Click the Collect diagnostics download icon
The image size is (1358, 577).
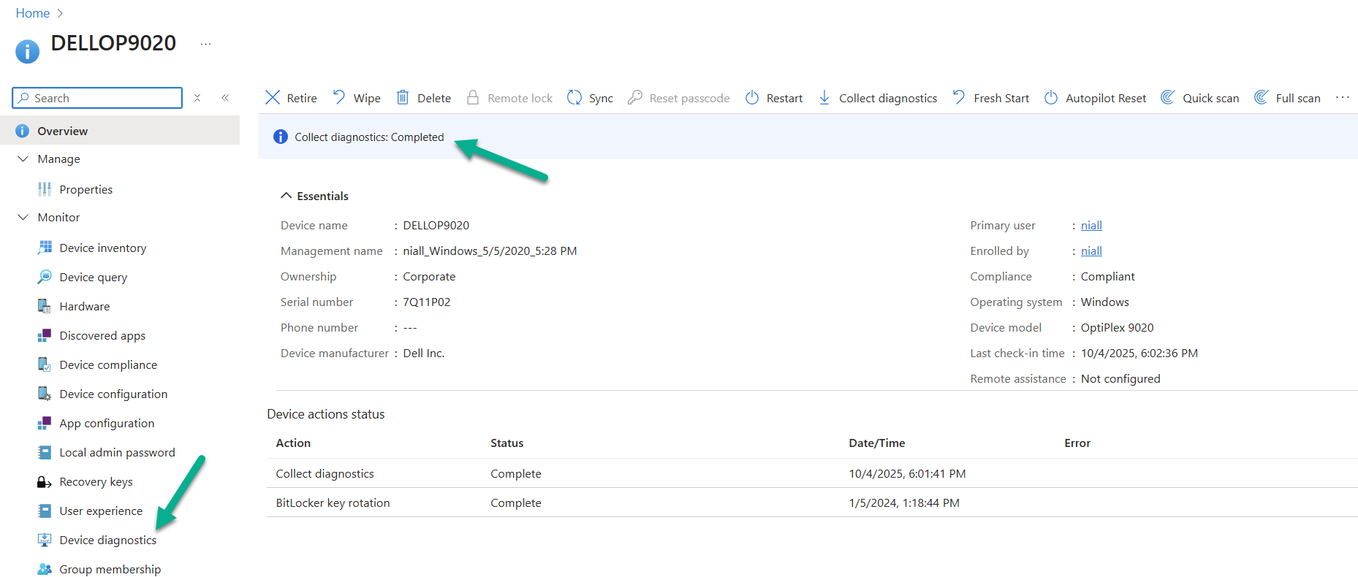pos(824,98)
